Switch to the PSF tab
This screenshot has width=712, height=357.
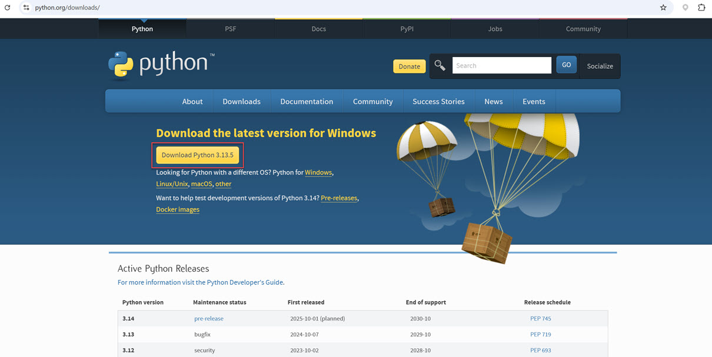[230, 28]
